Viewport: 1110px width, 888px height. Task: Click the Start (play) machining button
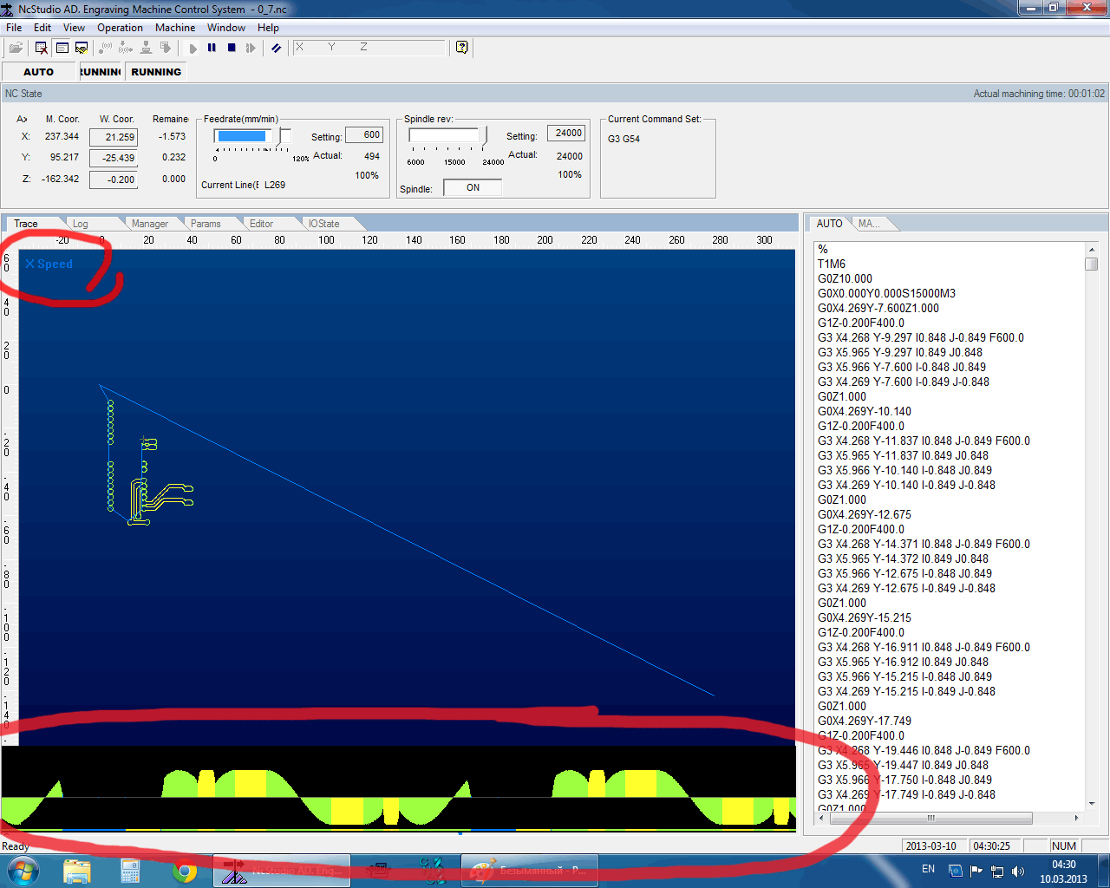point(193,48)
